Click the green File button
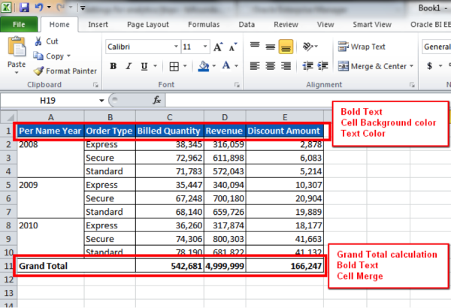 point(20,24)
